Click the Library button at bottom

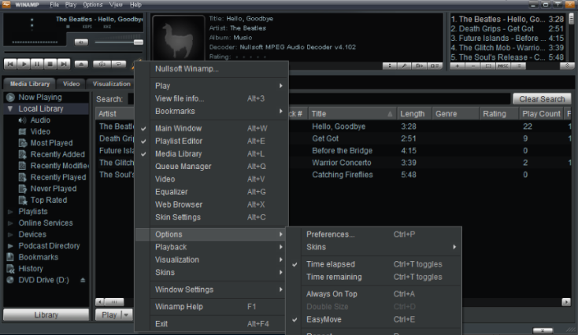click(x=46, y=315)
